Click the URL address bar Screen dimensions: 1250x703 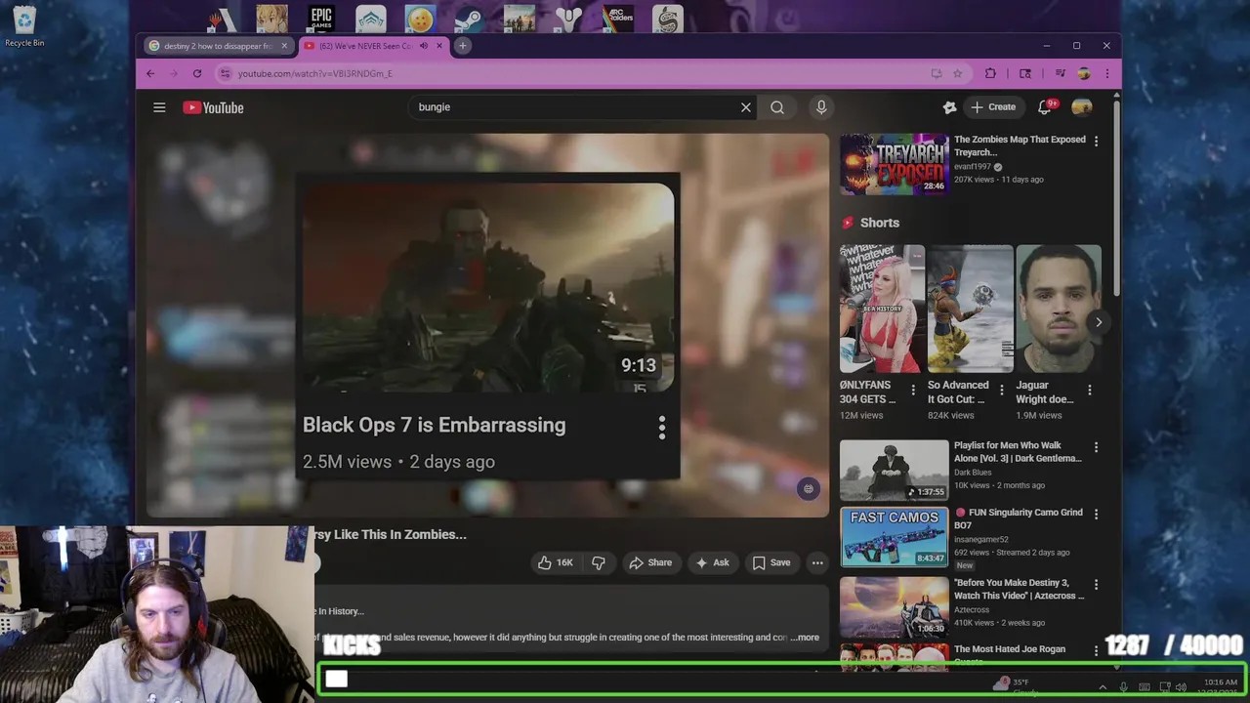[576, 73]
